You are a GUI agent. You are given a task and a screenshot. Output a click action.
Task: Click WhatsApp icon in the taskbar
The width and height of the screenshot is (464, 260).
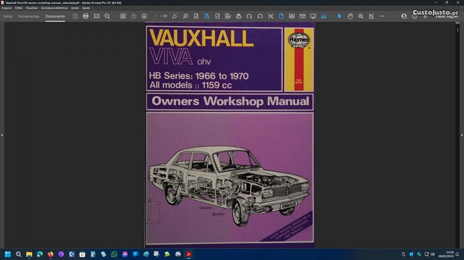pos(114,254)
